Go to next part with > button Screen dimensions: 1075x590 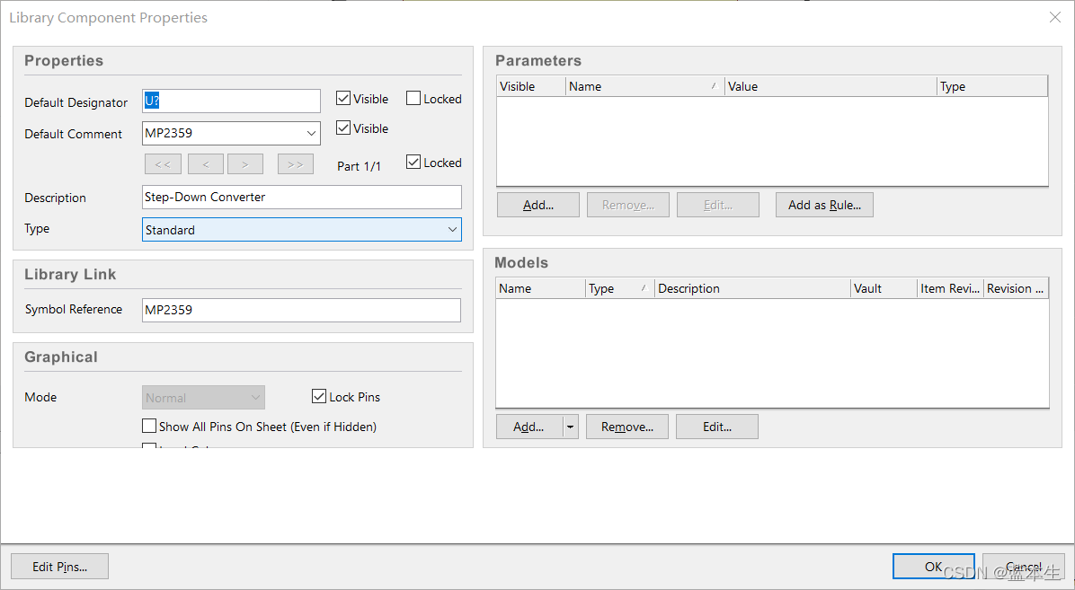pyautogui.click(x=245, y=164)
